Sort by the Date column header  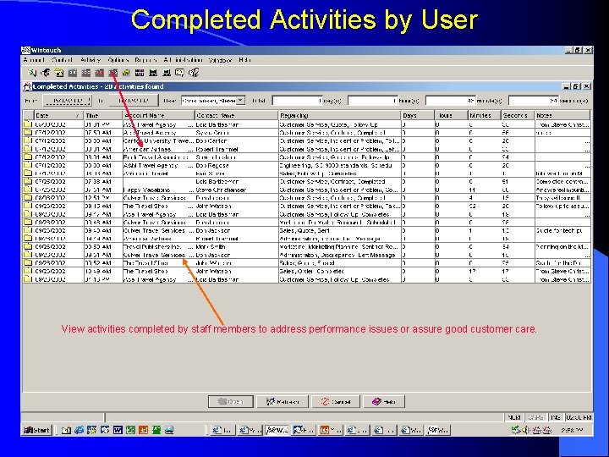click(58, 115)
